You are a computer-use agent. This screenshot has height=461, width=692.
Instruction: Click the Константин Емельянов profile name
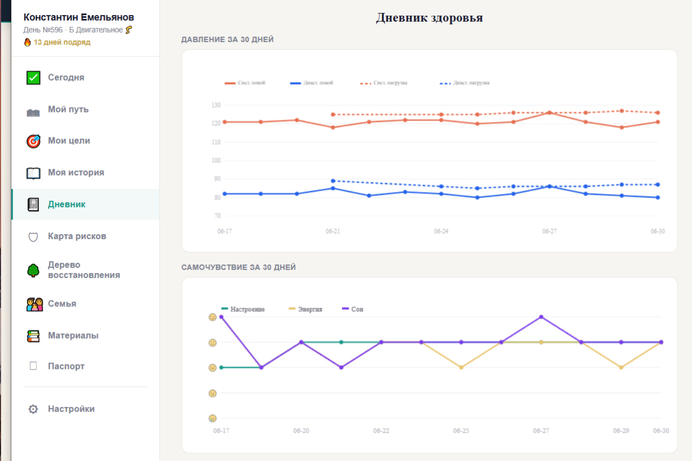click(x=79, y=18)
